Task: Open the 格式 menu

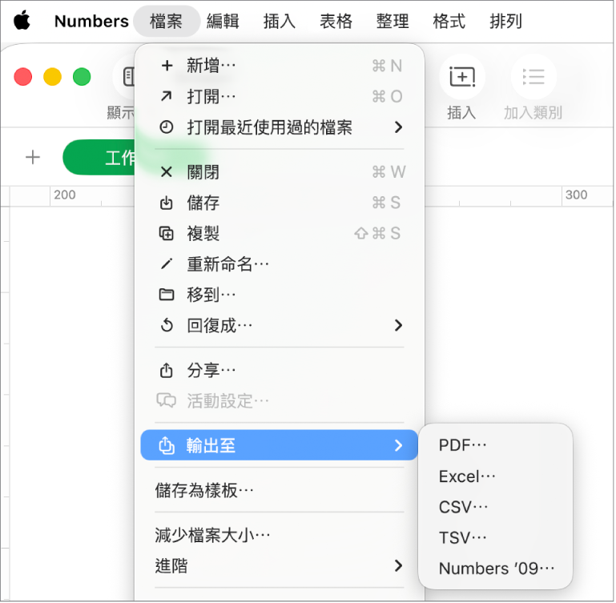Action: [x=449, y=21]
